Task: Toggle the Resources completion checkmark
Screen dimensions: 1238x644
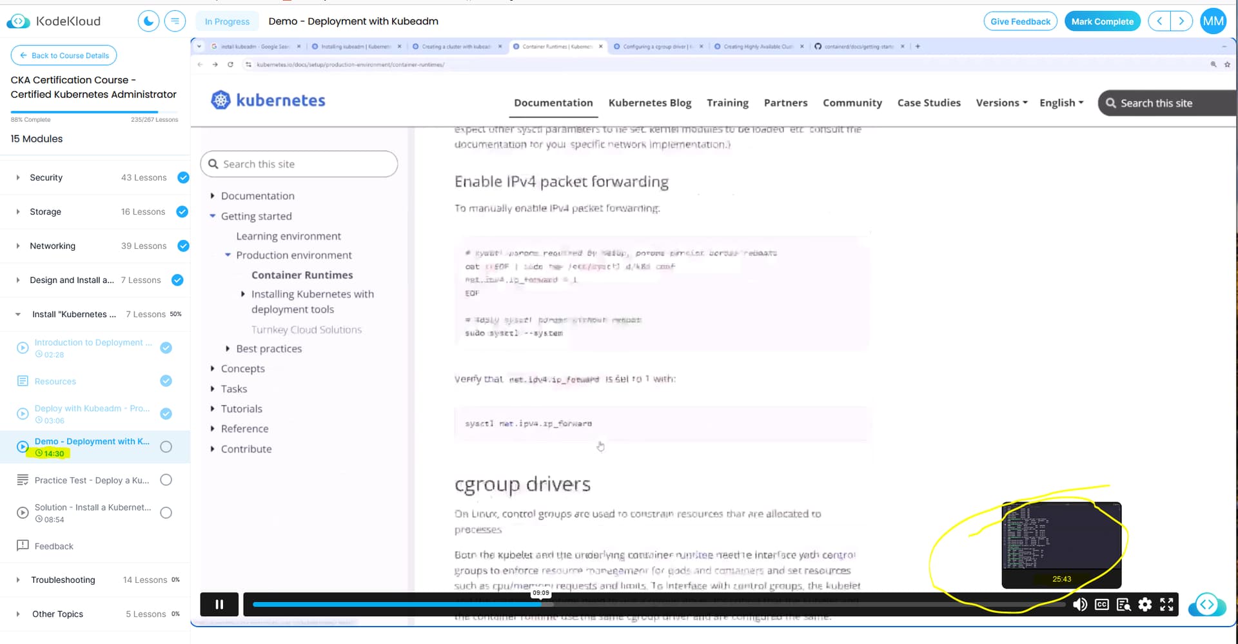Action: 166,381
